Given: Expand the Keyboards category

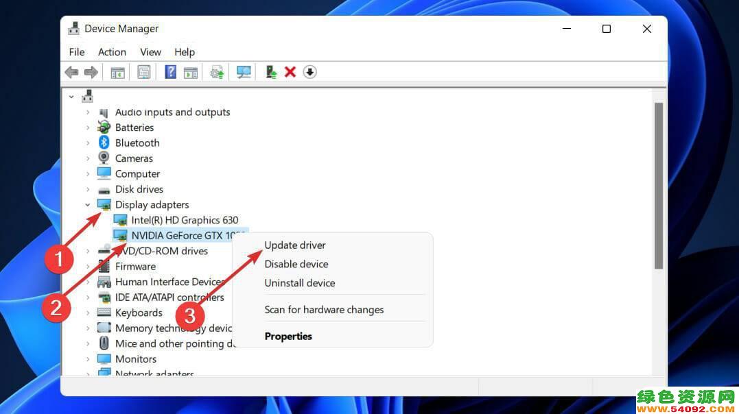Looking at the screenshot, I should (88, 313).
